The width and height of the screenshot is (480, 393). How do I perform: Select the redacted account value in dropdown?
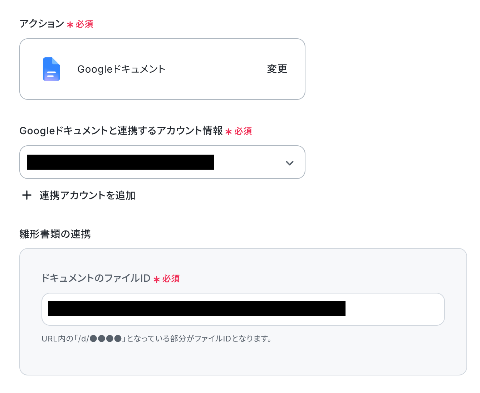(x=121, y=162)
